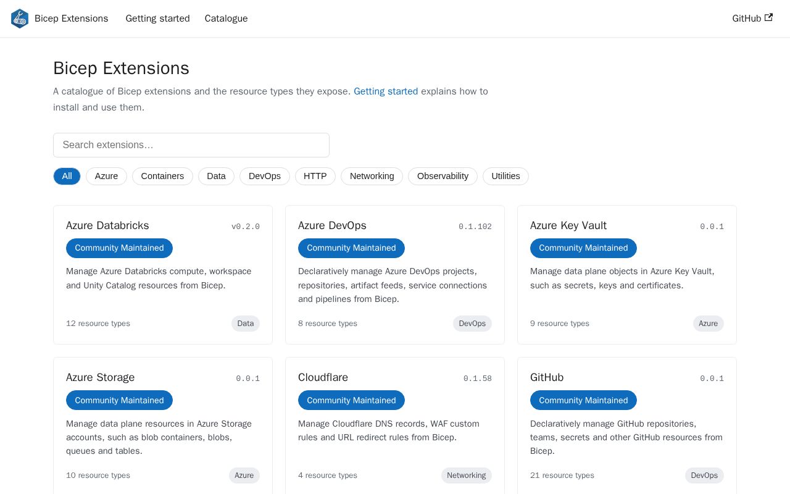The height and width of the screenshot is (494, 790).
Task: Open the Catalogue nav item
Action: tap(226, 19)
